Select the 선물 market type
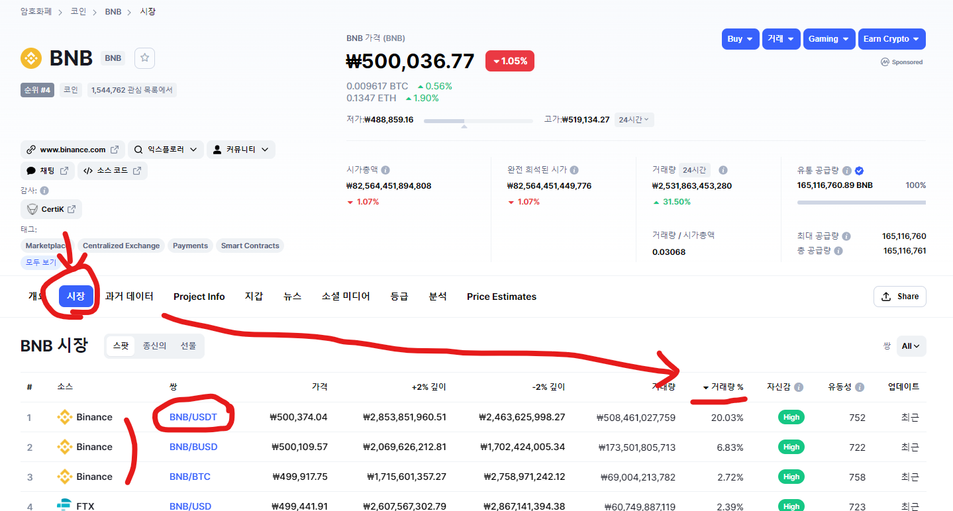953x511 pixels. [x=188, y=346]
